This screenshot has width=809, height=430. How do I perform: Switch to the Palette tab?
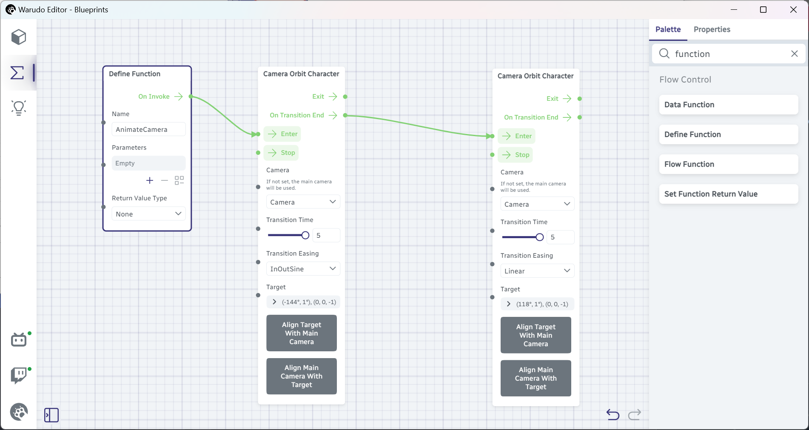point(668,29)
